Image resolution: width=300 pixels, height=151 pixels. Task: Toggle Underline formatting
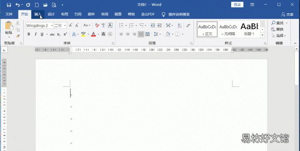[x=42, y=34]
